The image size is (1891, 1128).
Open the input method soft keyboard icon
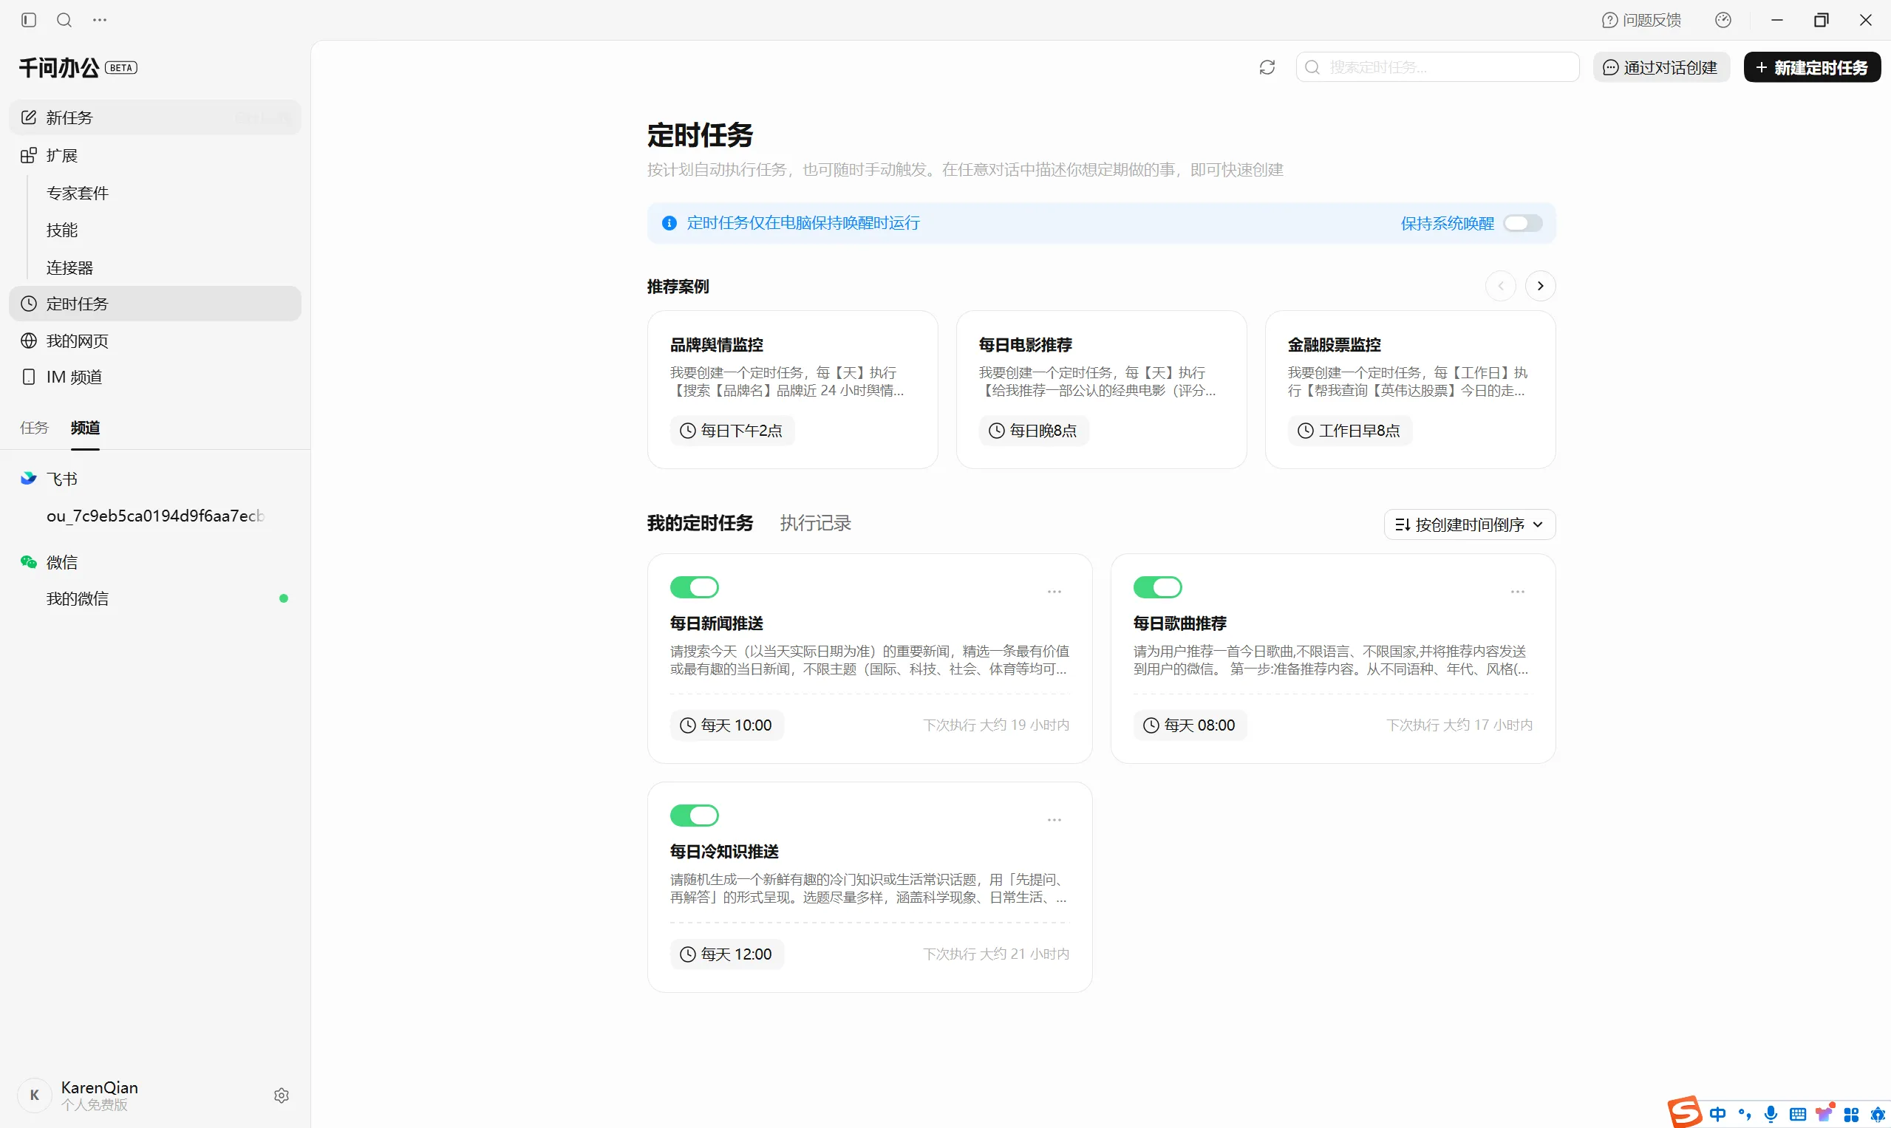[x=1797, y=1114]
